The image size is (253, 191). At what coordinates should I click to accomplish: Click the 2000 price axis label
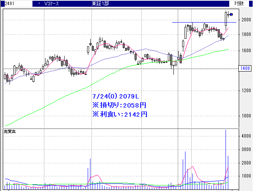246,20
